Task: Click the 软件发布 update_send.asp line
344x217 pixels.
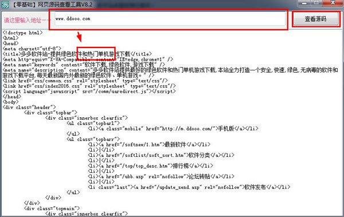Action: (x=189, y=187)
